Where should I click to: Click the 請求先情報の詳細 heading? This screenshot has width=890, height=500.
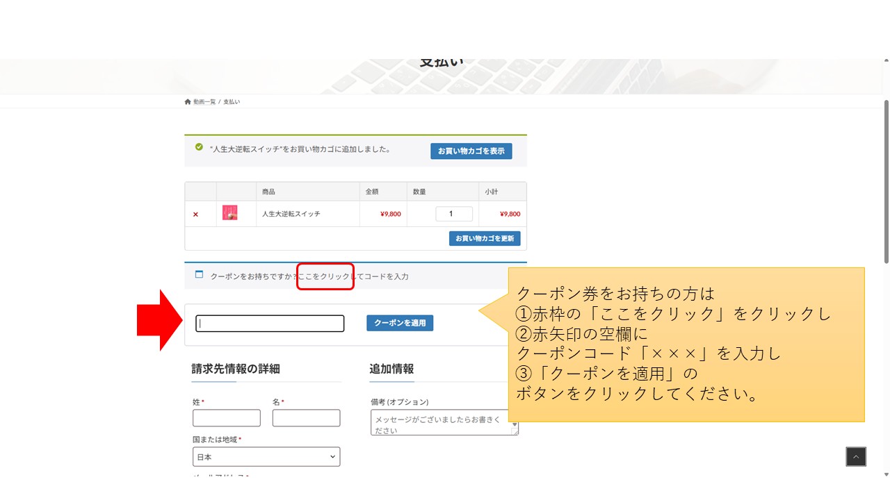[x=236, y=369]
